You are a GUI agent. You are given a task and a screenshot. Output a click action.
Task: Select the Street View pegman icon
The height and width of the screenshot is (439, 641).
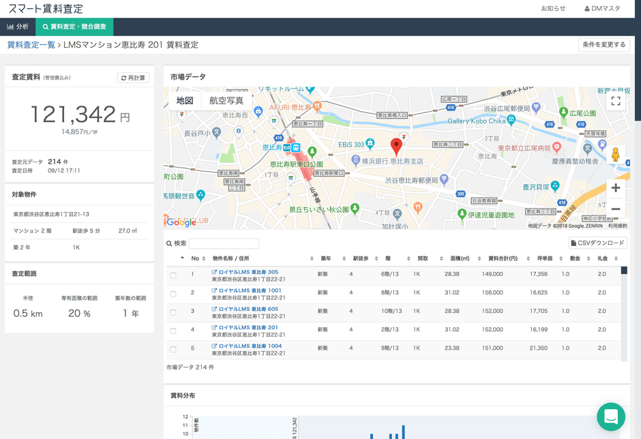pyautogui.click(x=615, y=155)
